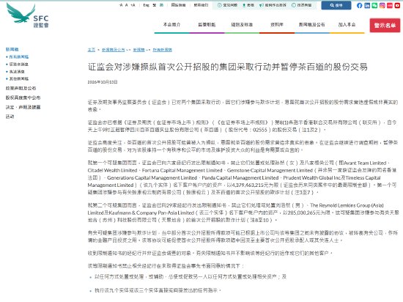
Task: Click the text Kaufmann & Company Pan-Asia Limited
Action: coord(152,213)
